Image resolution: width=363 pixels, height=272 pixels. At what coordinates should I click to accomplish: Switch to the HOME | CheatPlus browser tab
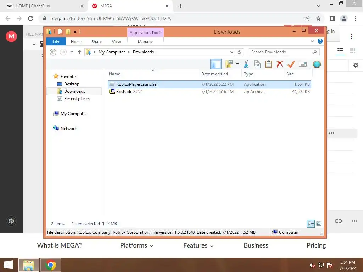coord(44,6)
